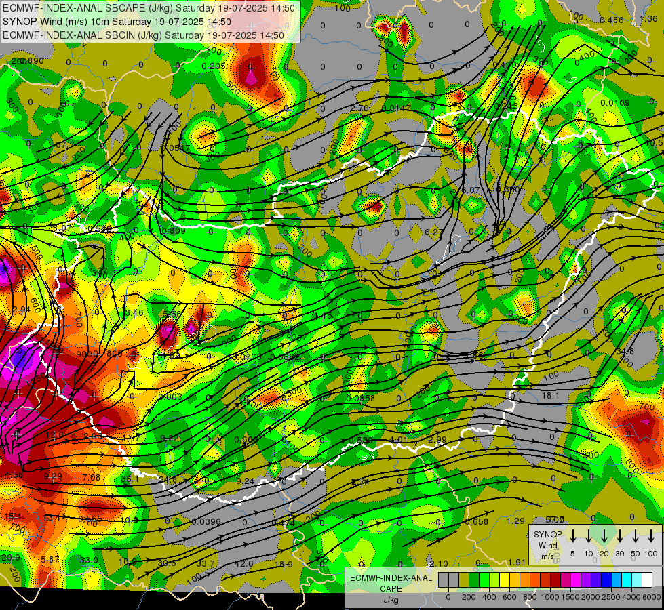The height and width of the screenshot is (610, 664).
Task: Pick the bright cyan swatch in CAPE legend
Action: 627,579
